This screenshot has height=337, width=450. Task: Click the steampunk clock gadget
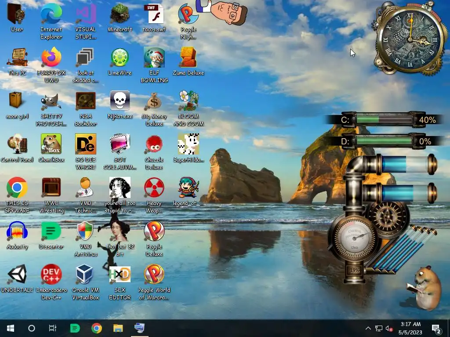(x=410, y=40)
